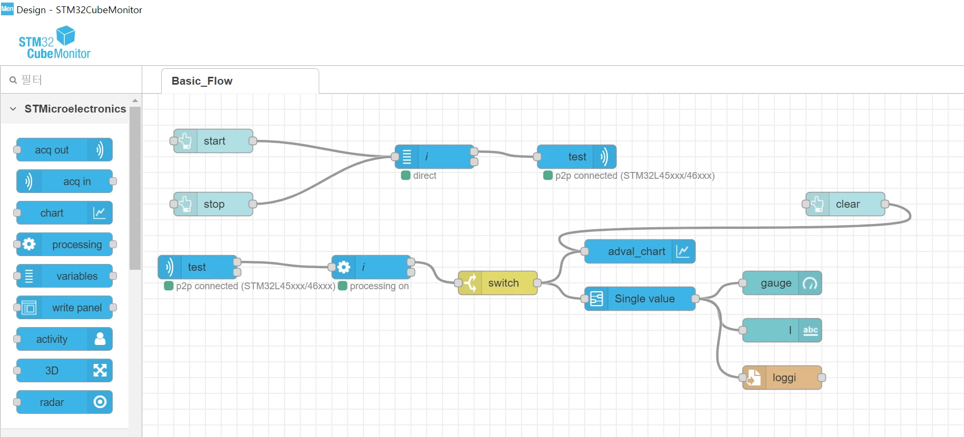Viewport: 964px width, 437px height.
Task: Click the input port of the test acq out node
Action: coord(537,157)
